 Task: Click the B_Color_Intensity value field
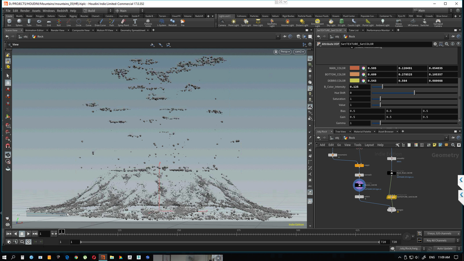[360, 87]
